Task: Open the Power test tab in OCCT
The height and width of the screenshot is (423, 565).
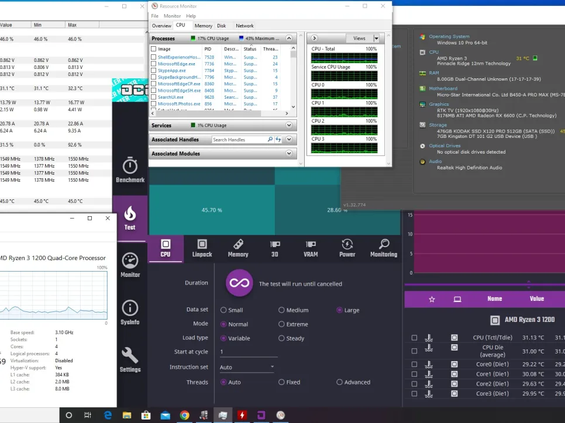Action: coord(347,248)
